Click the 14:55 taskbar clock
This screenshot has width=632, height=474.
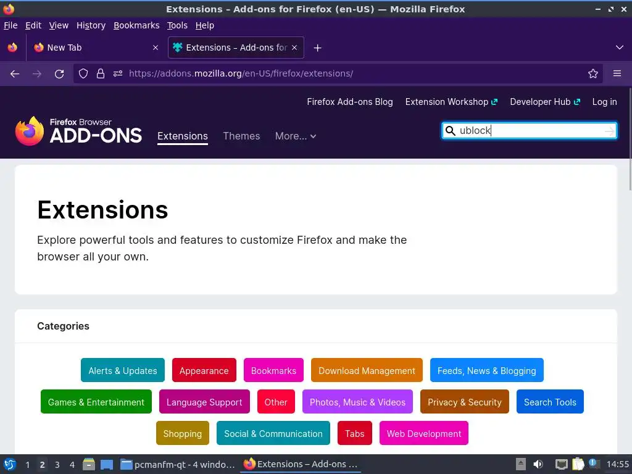click(617, 464)
